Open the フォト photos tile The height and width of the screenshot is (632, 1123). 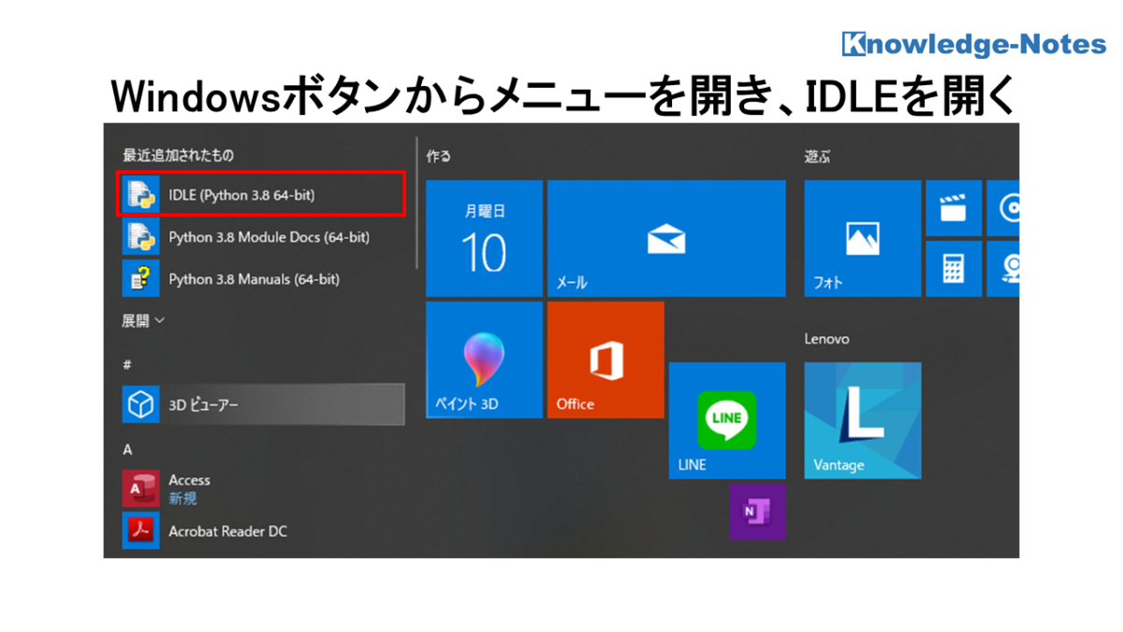(x=862, y=239)
